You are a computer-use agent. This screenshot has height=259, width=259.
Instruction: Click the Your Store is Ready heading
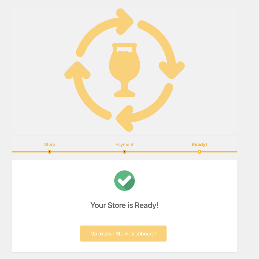[124, 205]
